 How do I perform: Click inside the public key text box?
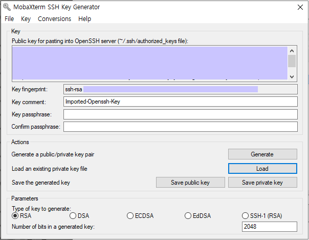[x=150, y=63]
